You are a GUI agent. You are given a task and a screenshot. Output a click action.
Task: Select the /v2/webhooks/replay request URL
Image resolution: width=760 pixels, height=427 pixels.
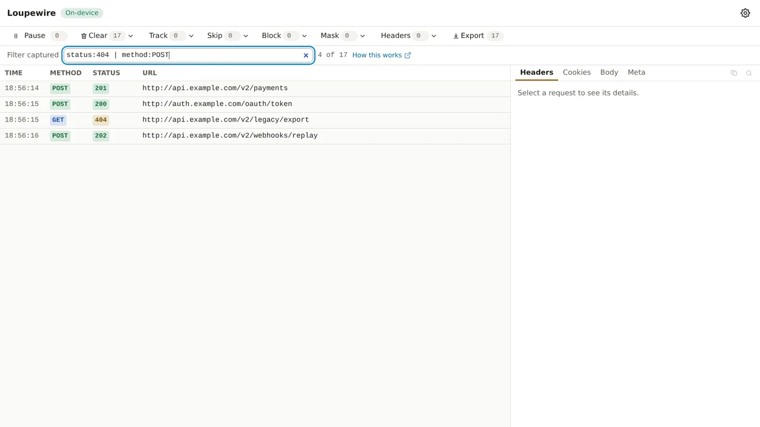click(x=230, y=136)
